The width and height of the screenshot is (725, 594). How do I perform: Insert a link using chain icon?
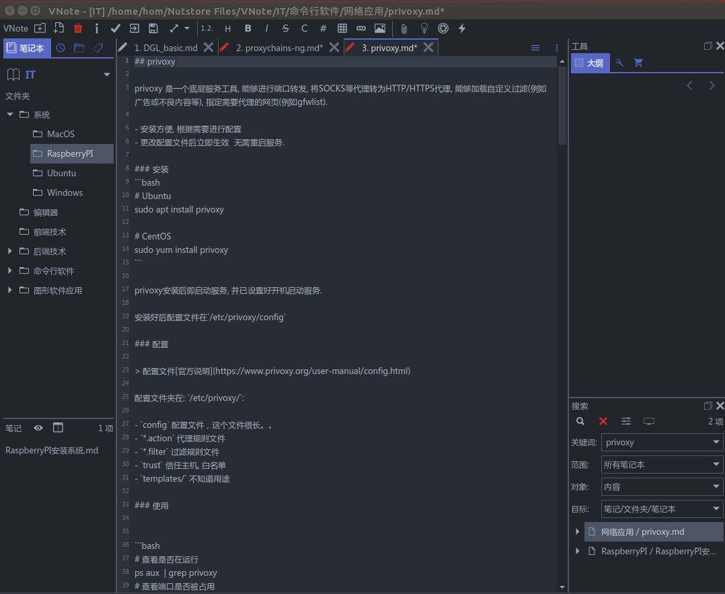(x=361, y=28)
